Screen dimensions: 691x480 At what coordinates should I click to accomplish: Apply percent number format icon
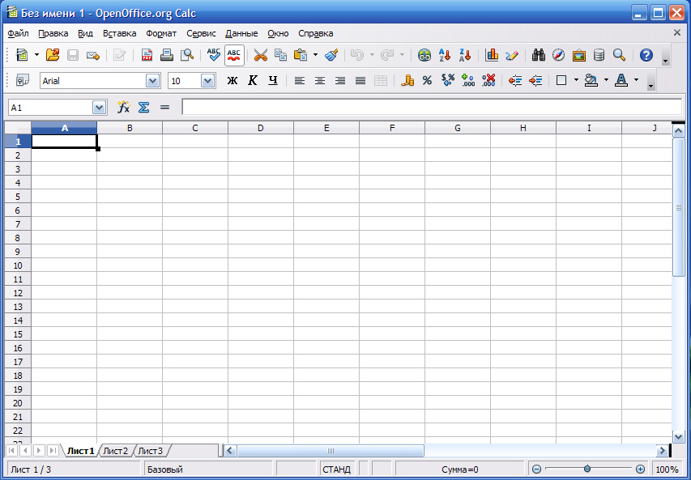coord(427,80)
